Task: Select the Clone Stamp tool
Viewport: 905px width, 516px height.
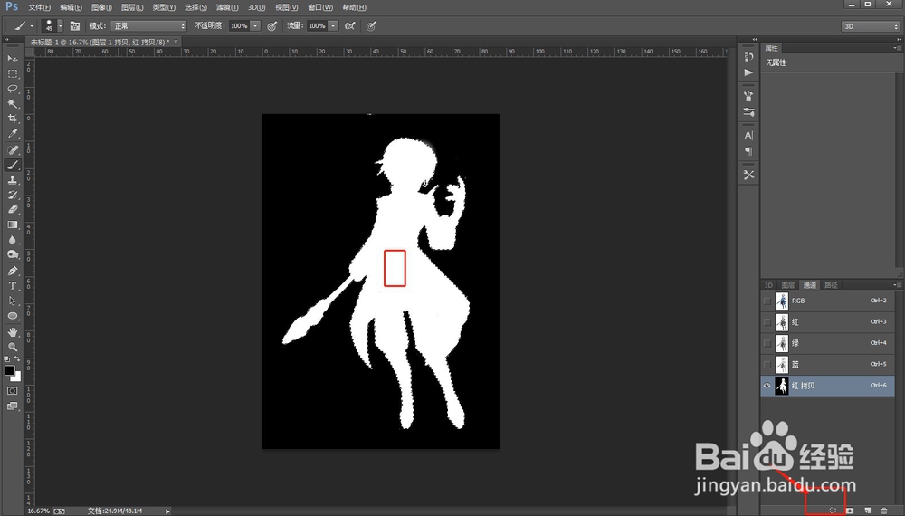Action: (12, 180)
